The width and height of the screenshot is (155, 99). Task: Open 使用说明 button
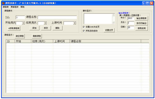(x=142, y=28)
